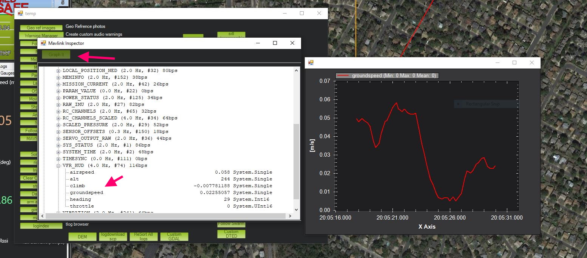The height and width of the screenshot is (258, 587).
Task: Click the horizontal scrollbar left arrow
Action: point(42,216)
